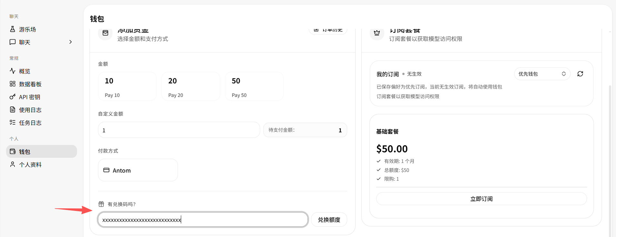Image resolution: width=617 pixels, height=237 pixels.
Task: Click the API 密钥 key icon
Action: [13, 97]
